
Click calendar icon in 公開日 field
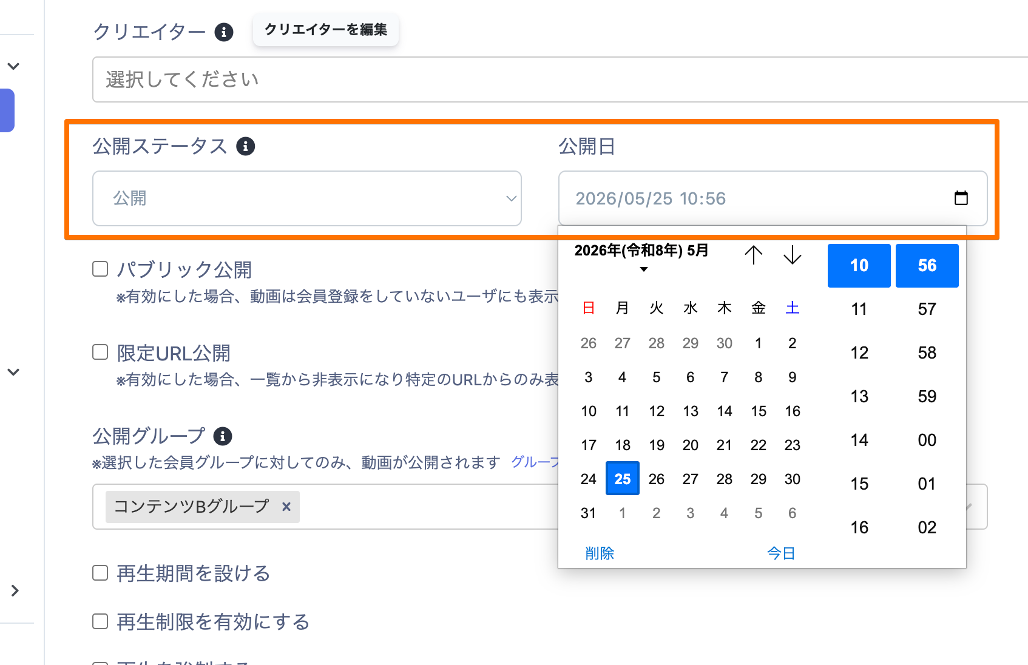[x=961, y=198]
